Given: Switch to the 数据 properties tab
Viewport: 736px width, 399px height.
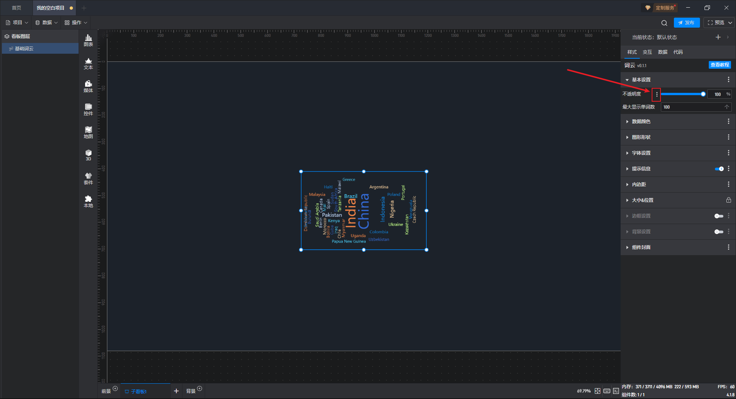Looking at the screenshot, I should (x=662, y=52).
